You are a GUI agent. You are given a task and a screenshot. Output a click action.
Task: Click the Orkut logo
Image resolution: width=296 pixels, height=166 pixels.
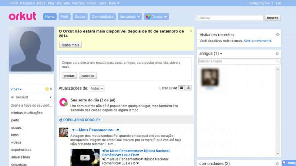(x=23, y=17)
